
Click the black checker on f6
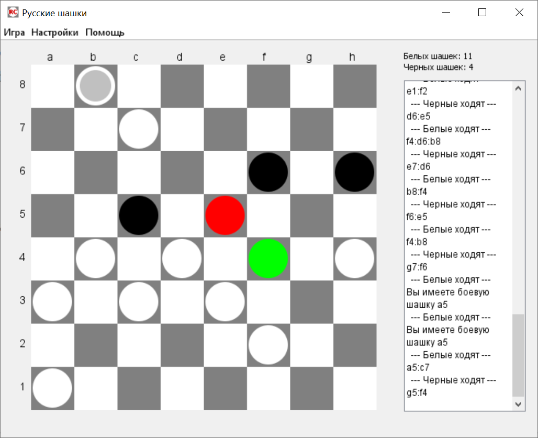tap(268, 172)
